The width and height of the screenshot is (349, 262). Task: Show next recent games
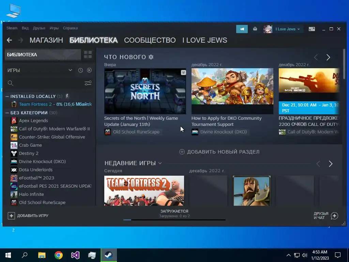point(331,164)
